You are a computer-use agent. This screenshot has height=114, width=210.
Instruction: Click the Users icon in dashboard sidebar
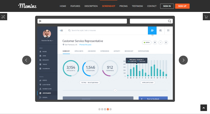coord(40,80)
